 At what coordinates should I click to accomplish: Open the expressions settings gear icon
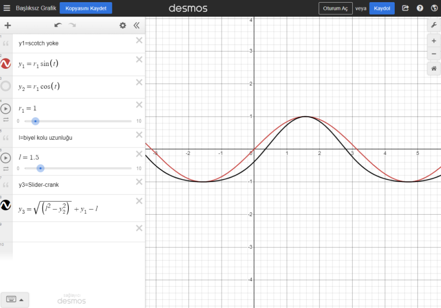(x=123, y=25)
